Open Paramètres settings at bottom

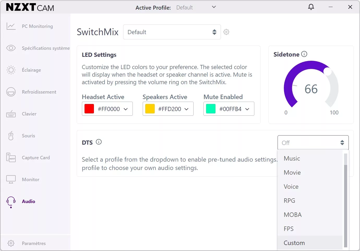34,243
